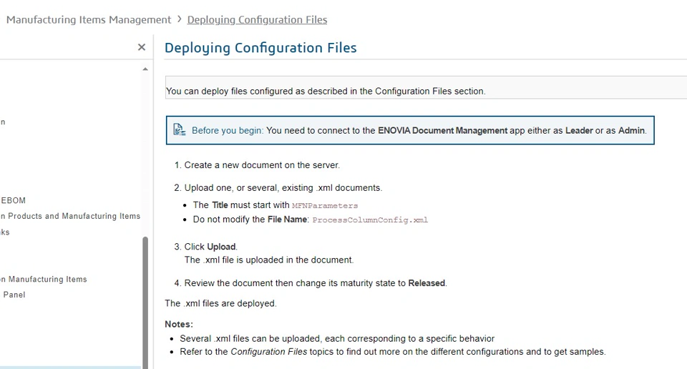Click the scroll-up arrow in sidebar

[x=145, y=69]
